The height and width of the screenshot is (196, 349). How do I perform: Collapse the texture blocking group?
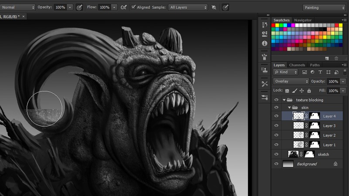tap(284, 100)
